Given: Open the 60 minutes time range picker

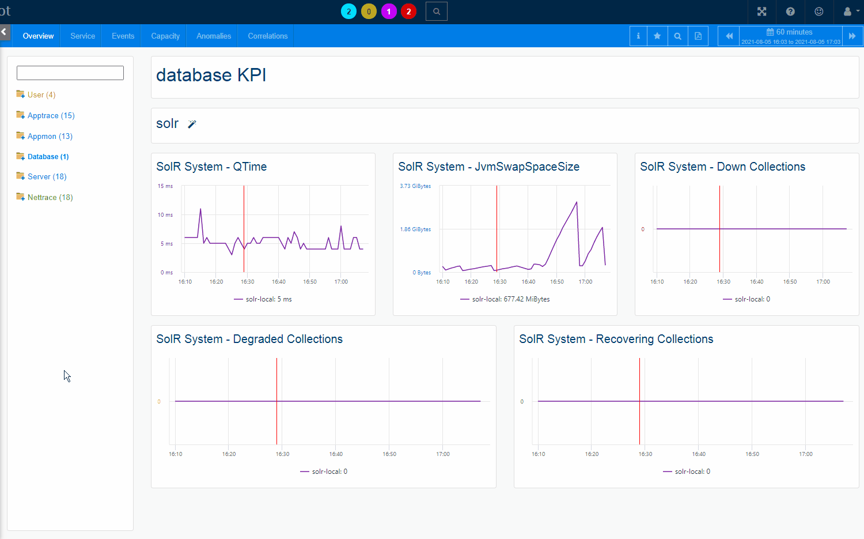Looking at the screenshot, I should tap(790, 36).
